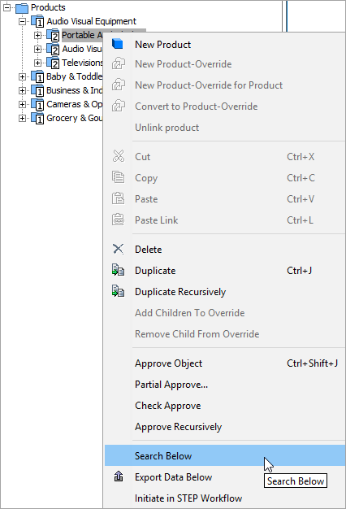Expand the Cameras & Optics tree node
Viewport: 346px width, 509px height.
click(22, 105)
